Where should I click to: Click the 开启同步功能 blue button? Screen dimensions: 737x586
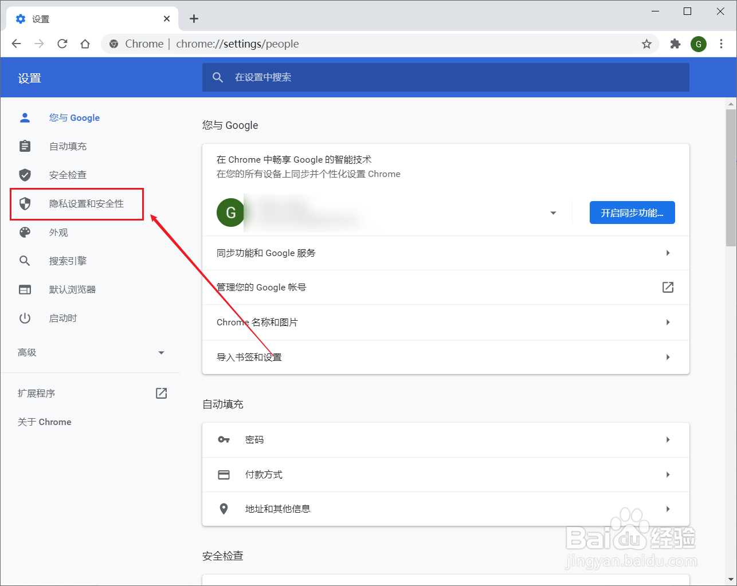click(632, 212)
